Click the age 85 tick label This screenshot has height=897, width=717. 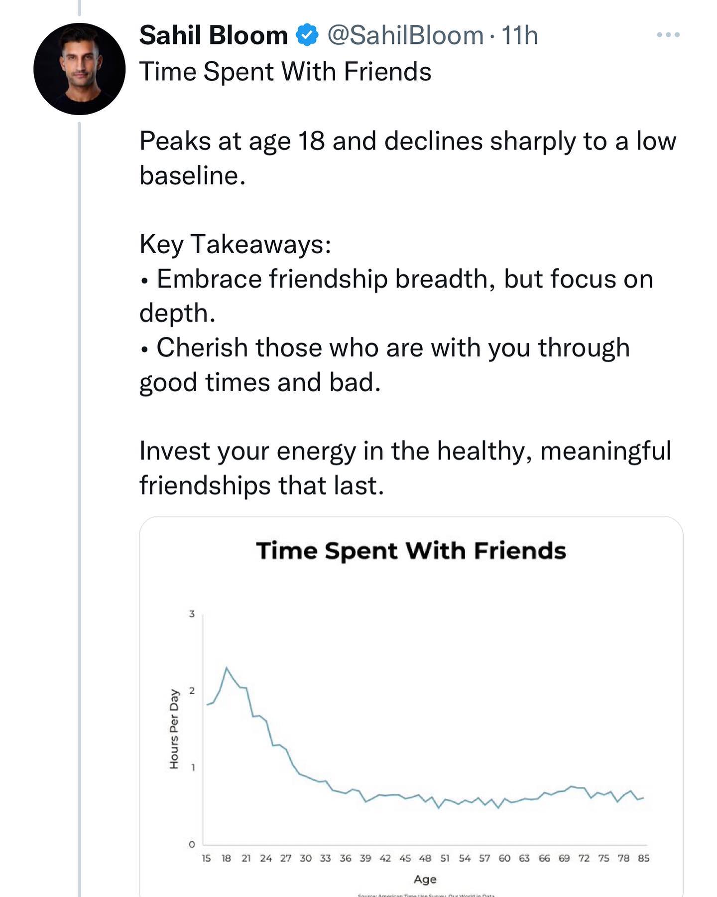[x=643, y=858]
